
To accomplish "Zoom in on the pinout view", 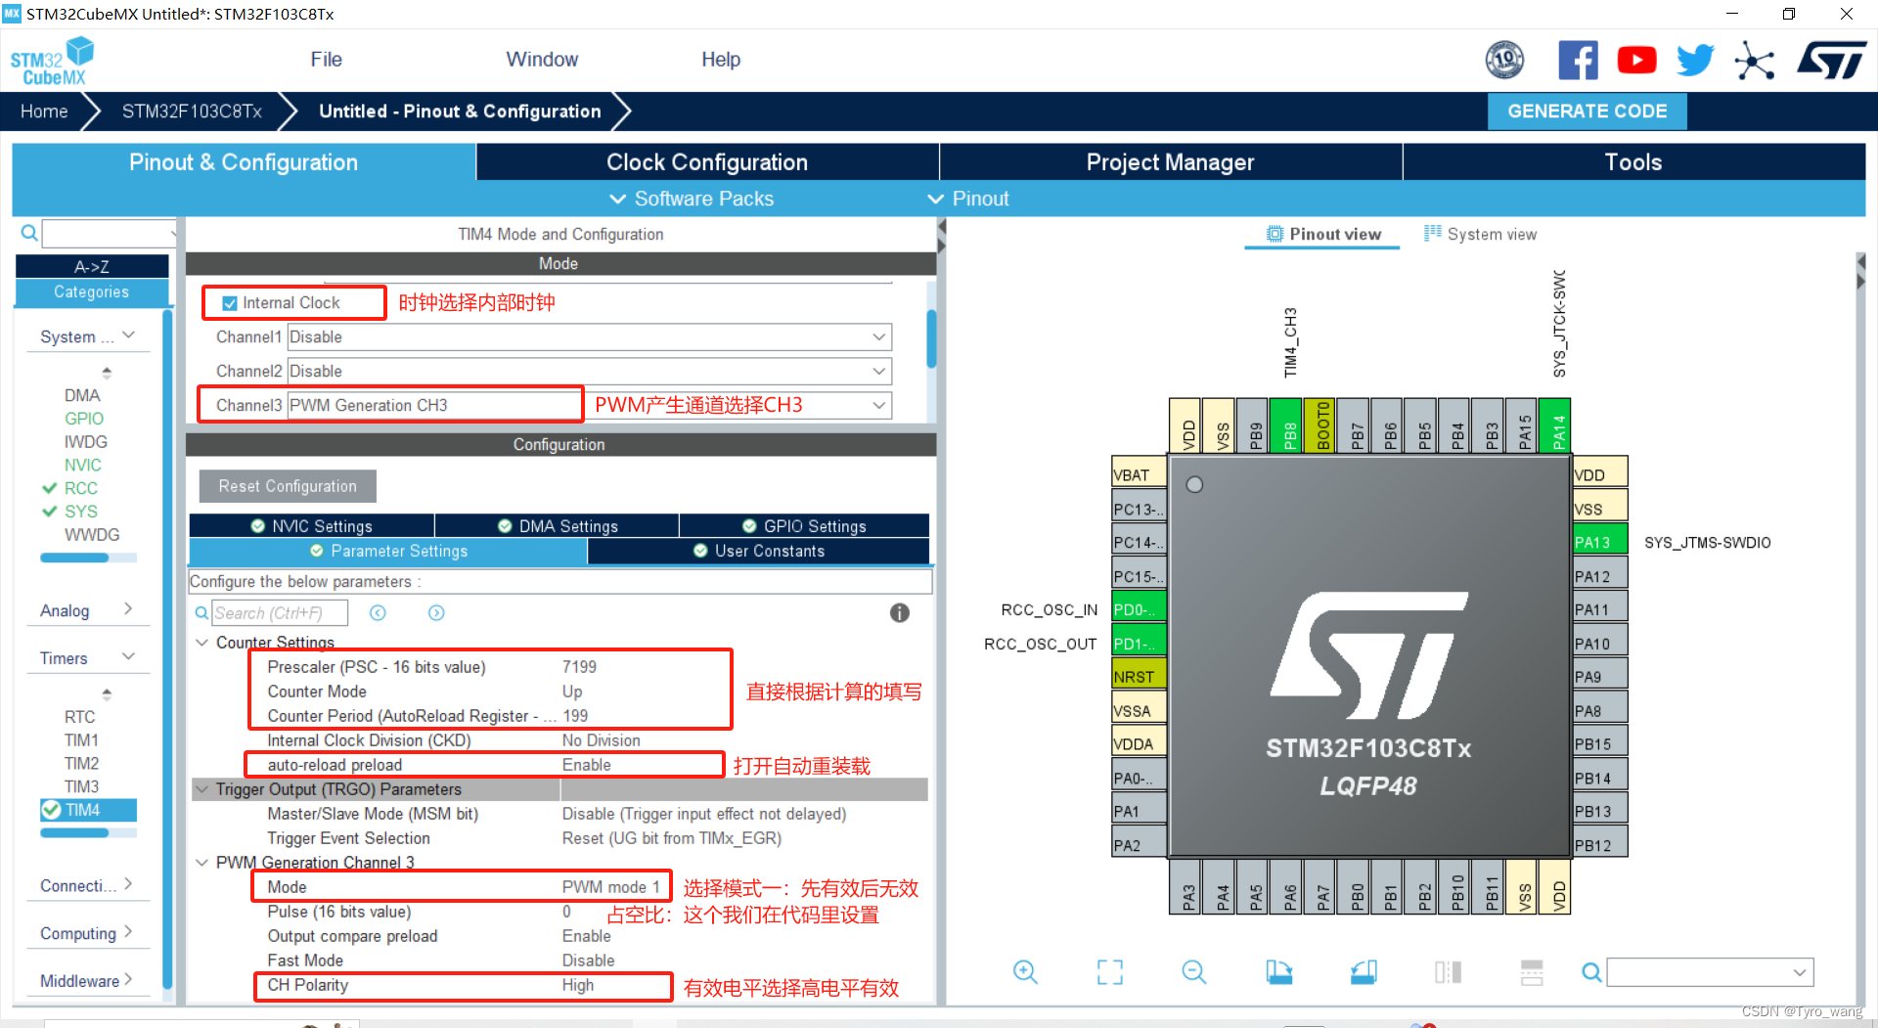I will point(1025,971).
